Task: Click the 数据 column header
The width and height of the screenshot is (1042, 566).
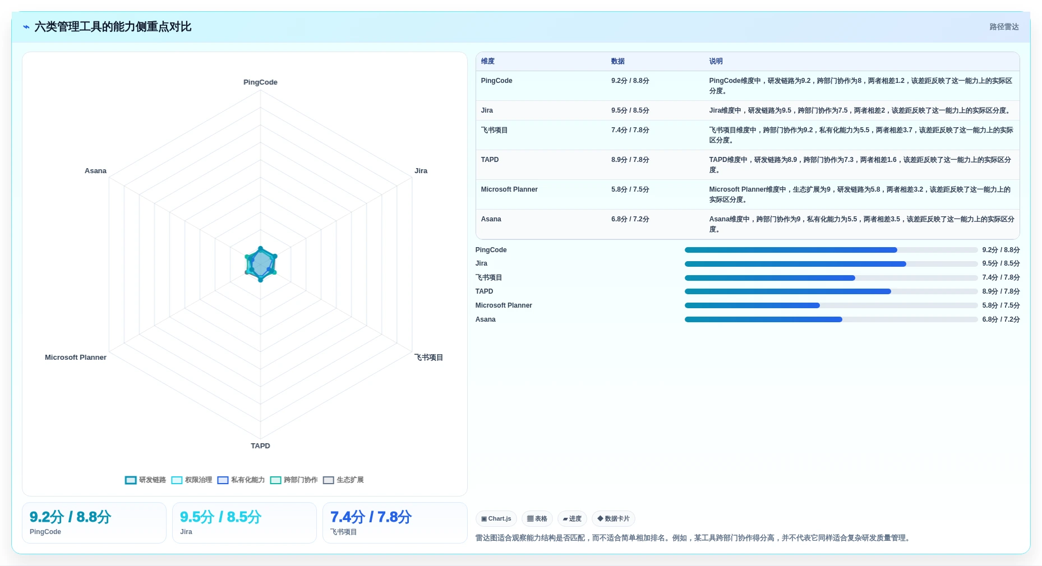Action: (618, 62)
